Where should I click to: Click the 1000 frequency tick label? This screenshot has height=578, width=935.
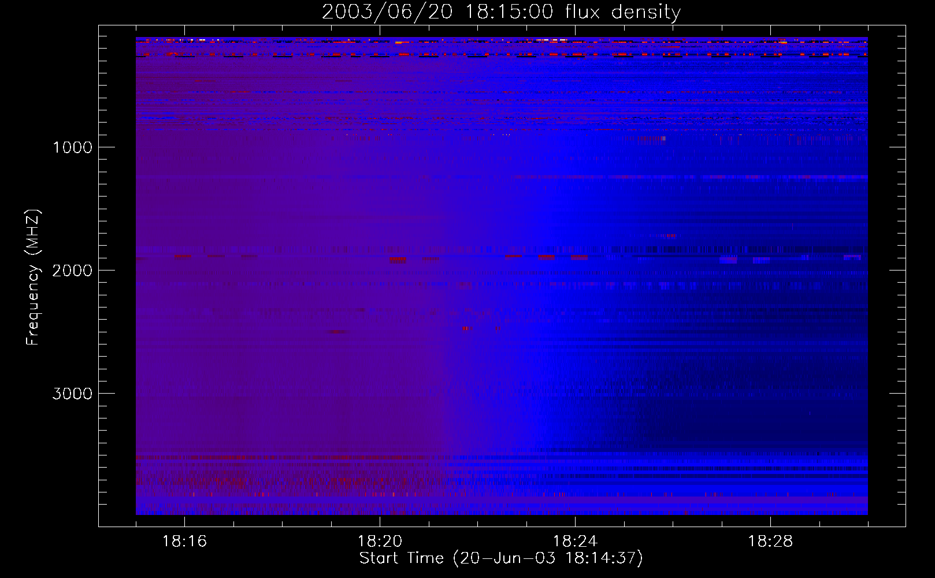(x=72, y=147)
